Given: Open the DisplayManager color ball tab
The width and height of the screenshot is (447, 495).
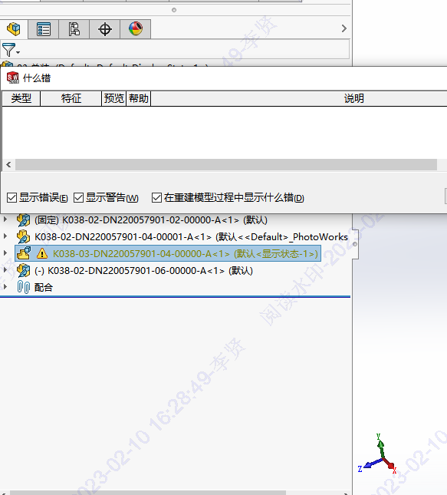Looking at the screenshot, I should [x=136, y=29].
